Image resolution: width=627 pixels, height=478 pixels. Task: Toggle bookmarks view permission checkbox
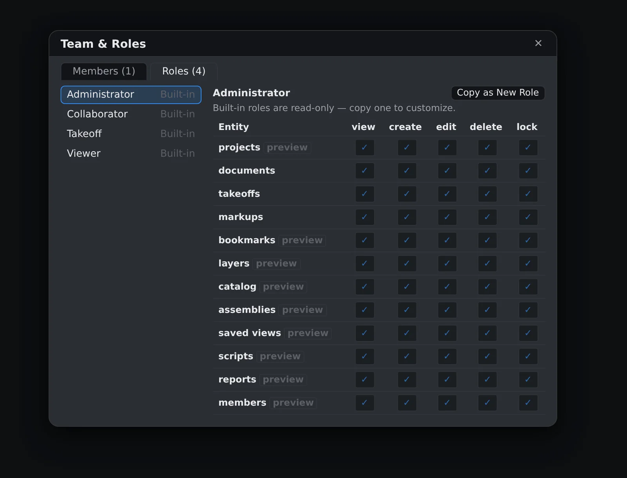[365, 240]
